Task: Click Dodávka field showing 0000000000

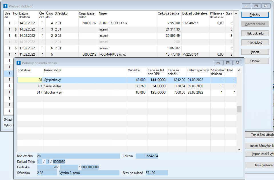Action: click(x=90, y=167)
